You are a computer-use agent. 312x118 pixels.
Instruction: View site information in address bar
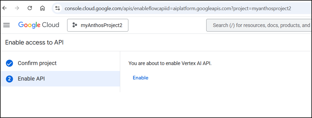click(x=58, y=8)
